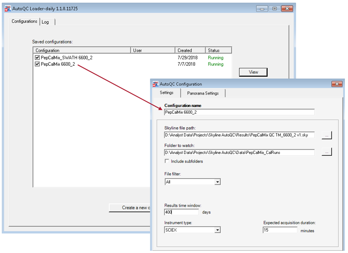The width and height of the screenshot is (348, 253).
Task: Close the AutoQC Configuration dialog
Action: pos(337,84)
